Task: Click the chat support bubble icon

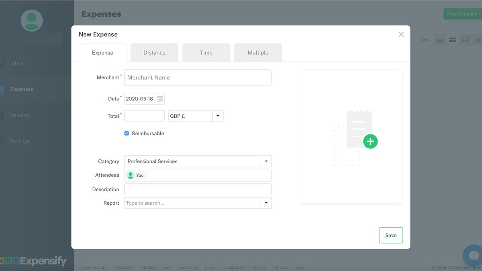Action: pyautogui.click(x=473, y=255)
